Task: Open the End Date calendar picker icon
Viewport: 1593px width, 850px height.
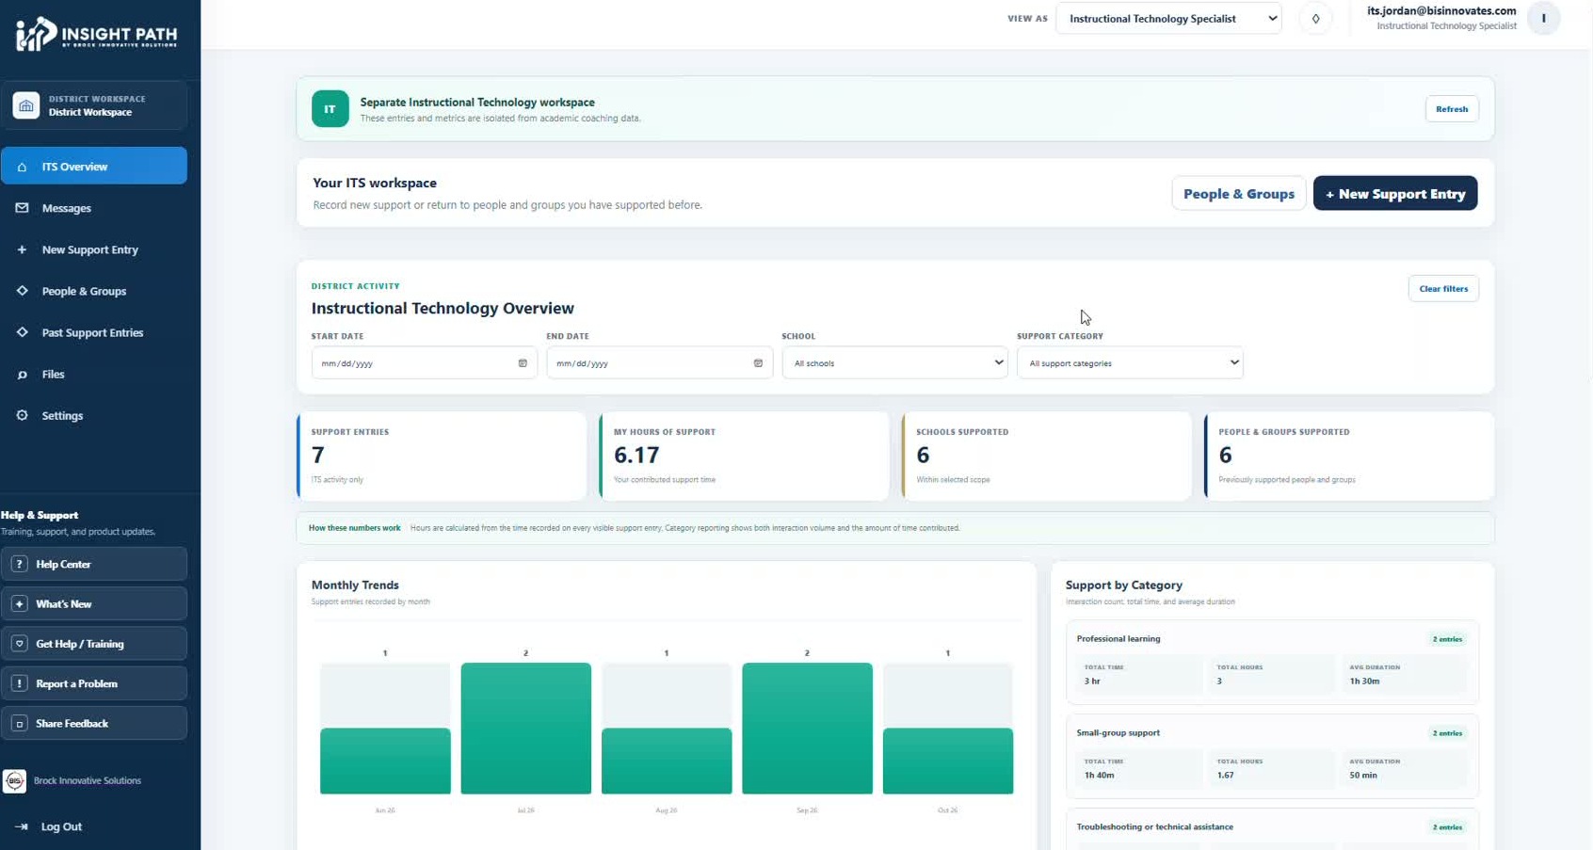Action: (x=758, y=363)
